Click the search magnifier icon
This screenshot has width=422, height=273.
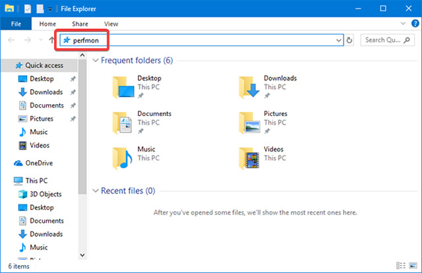[407, 40]
